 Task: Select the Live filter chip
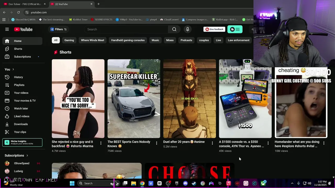coord(218,40)
